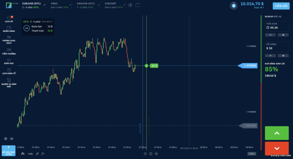
Task: Select the candlestick chart type icon
Action: click(23, 153)
